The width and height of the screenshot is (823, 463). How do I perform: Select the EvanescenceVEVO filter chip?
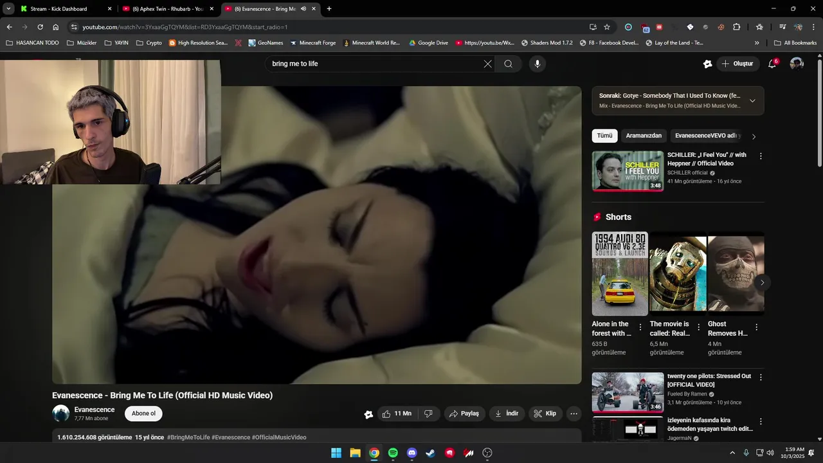pyautogui.click(x=707, y=136)
